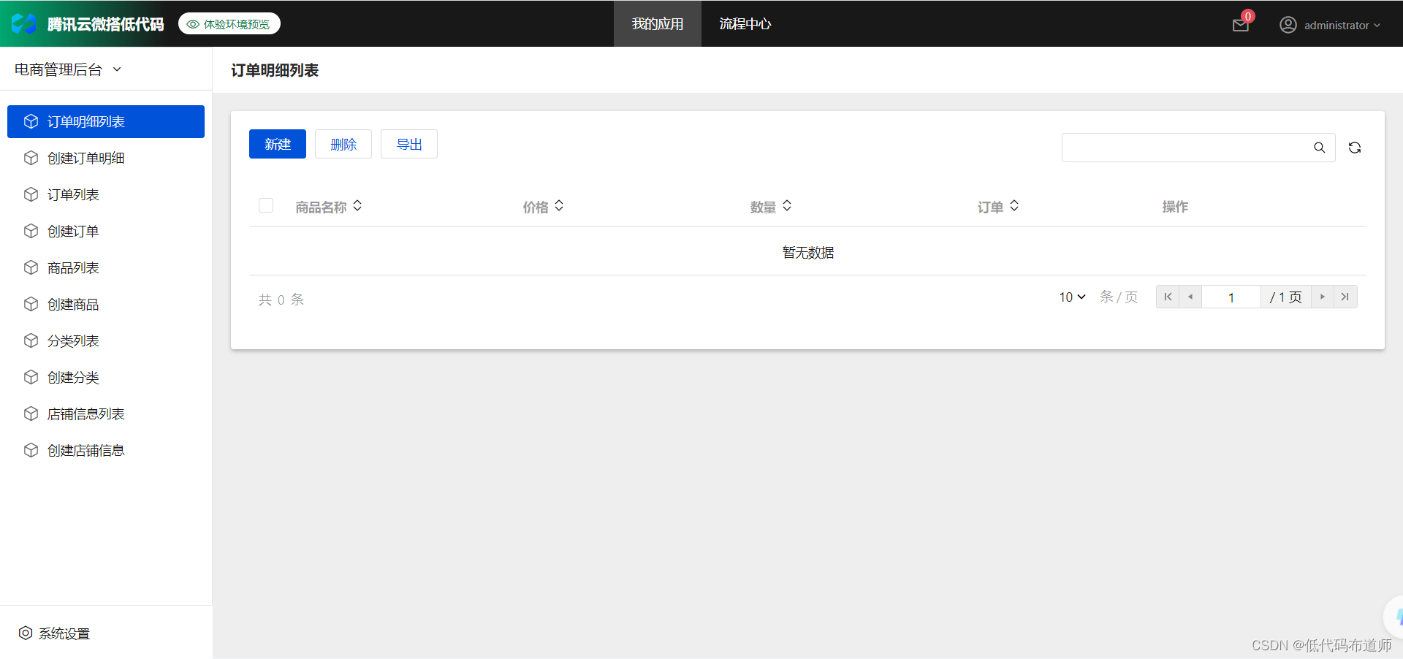Click the cube icon beside 店铺信息列表
The height and width of the screenshot is (659, 1403).
point(31,414)
